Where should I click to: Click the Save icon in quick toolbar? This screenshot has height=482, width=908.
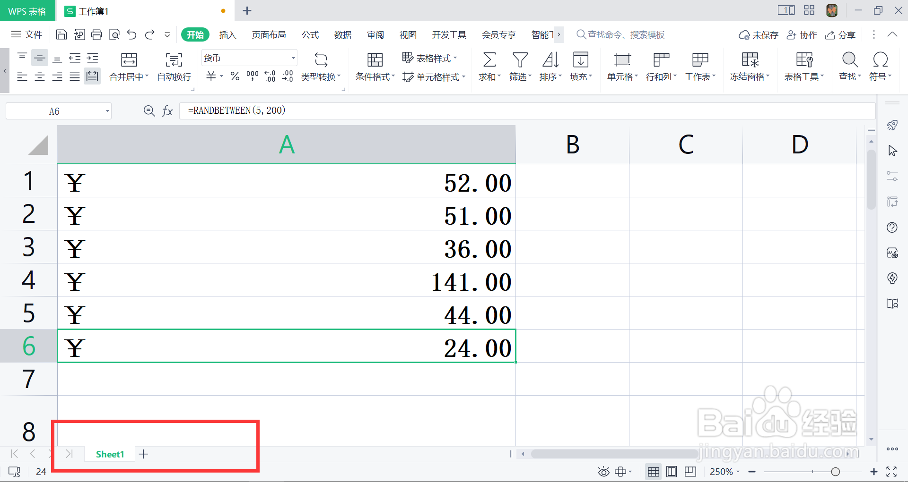[x=61, y=34]
